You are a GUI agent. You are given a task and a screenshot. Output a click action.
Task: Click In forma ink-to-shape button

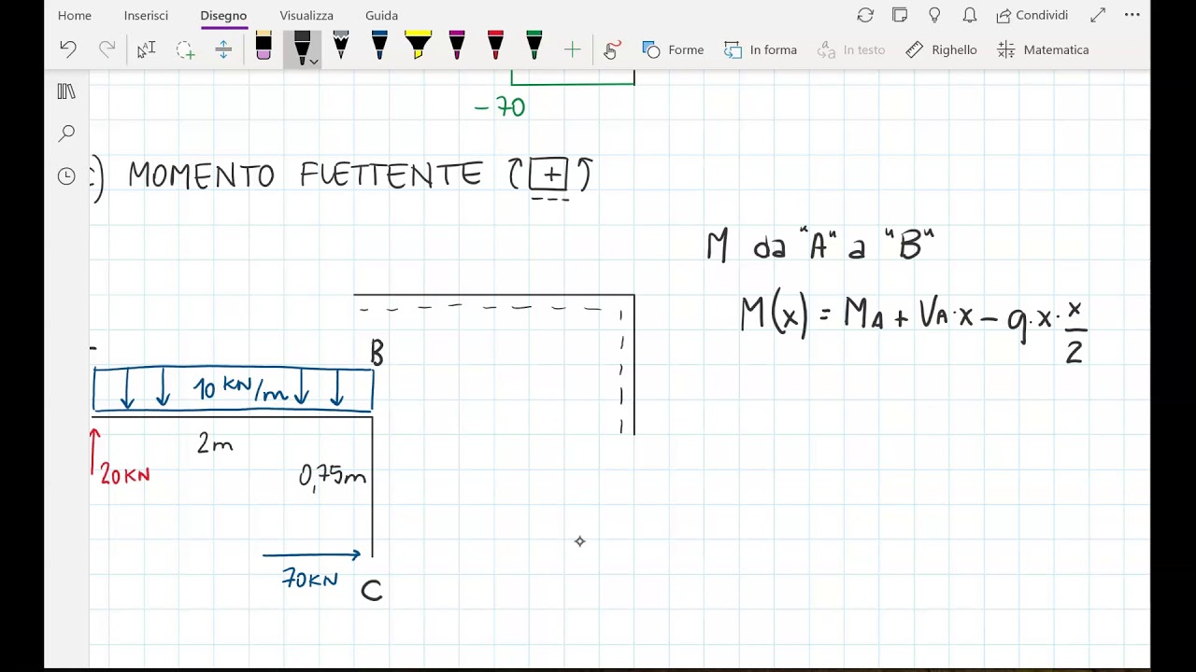point(760,49)
